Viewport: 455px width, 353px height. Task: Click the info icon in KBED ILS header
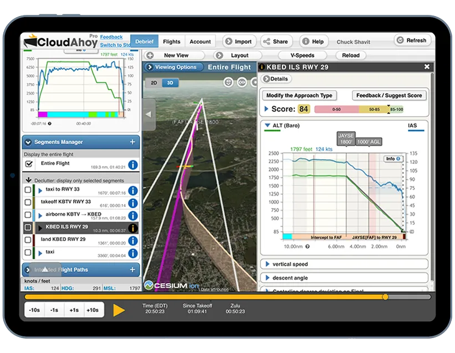(262, 67)
